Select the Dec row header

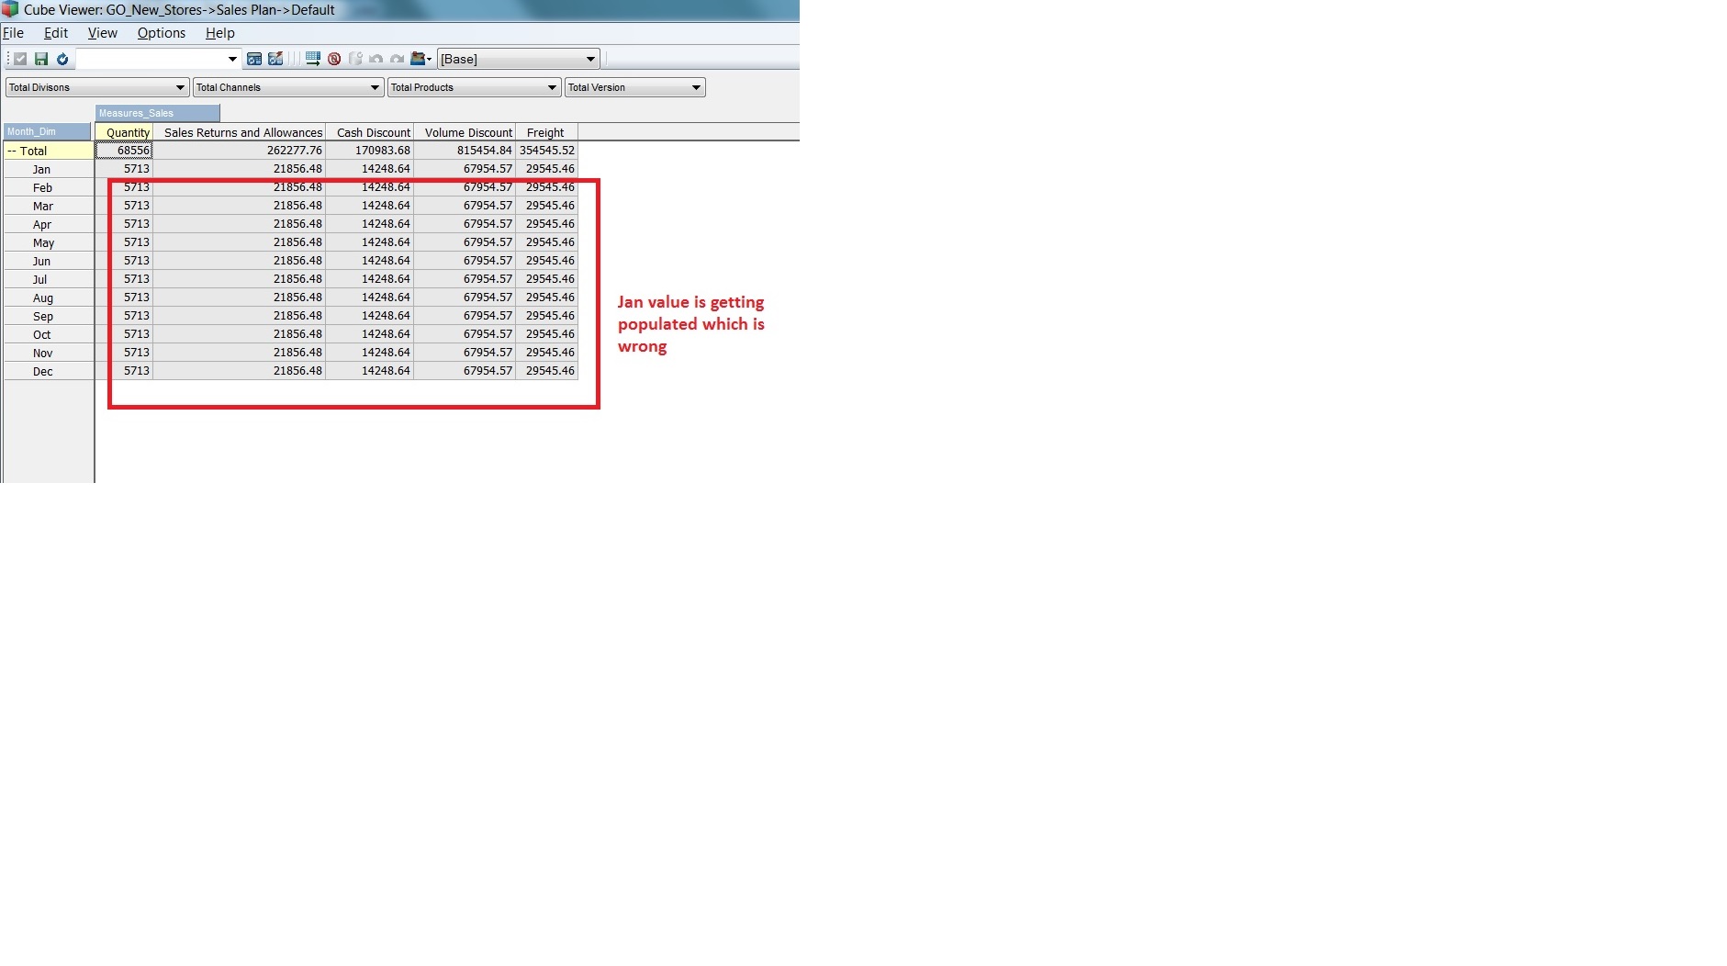coord(49,371)
